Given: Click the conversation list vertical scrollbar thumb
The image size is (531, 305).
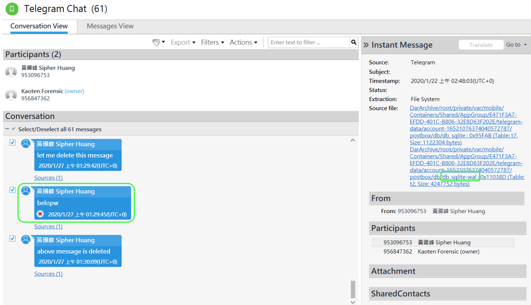Looking at the screenshot, I should click(353, 289).
